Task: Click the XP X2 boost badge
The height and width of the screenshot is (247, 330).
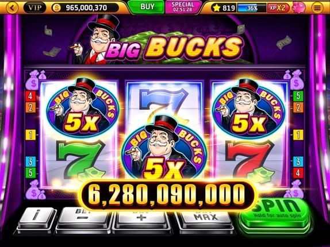Action: tap(278, 8)
